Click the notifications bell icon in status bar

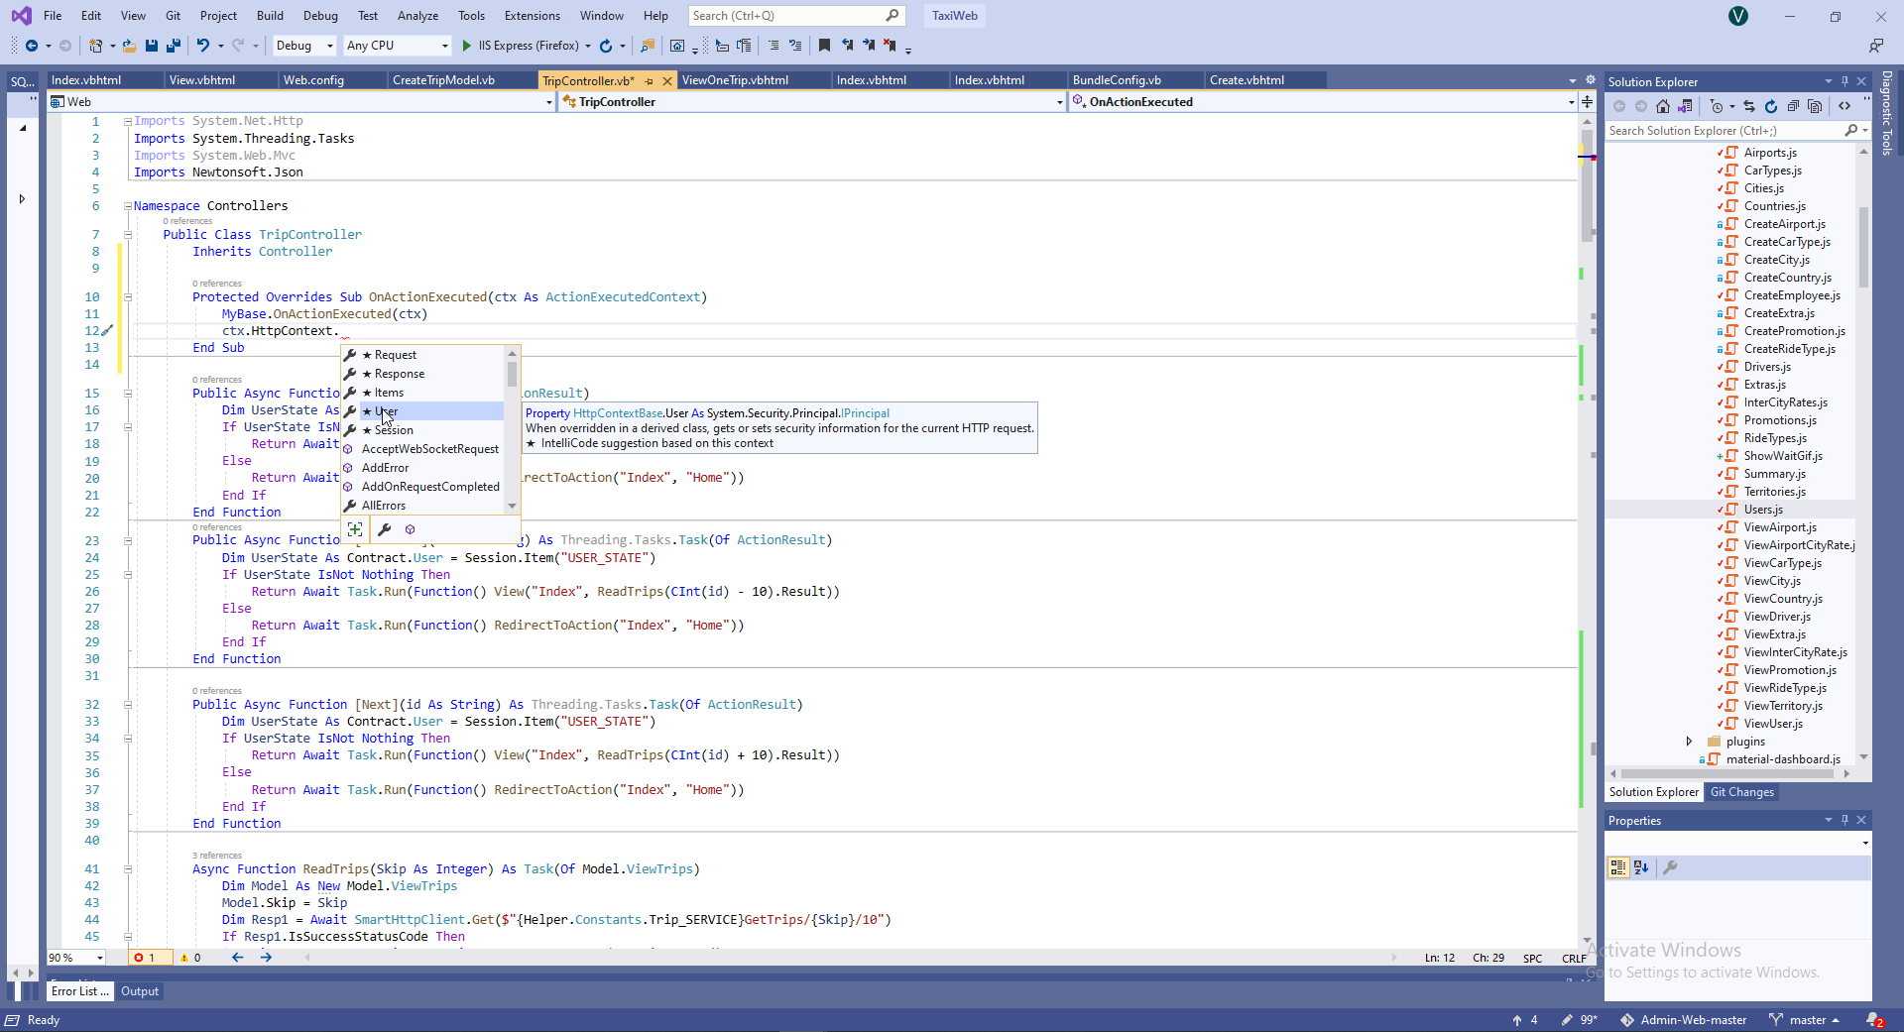tap(1875, 1020)
